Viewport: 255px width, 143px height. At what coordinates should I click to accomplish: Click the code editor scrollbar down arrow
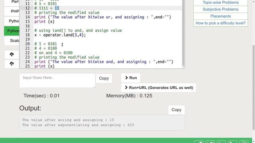point(183,67)
